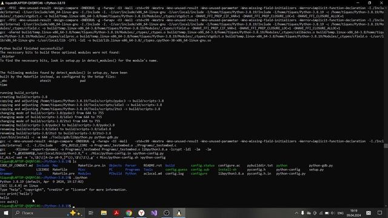This screenshot has height=218, width=388.
Task: Click the python-config.py file name
Action: tap(291, 174)
